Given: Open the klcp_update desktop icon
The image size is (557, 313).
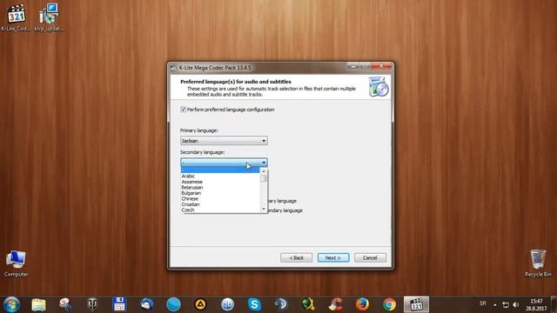Looking at the screenshot, I should point(49,17).
